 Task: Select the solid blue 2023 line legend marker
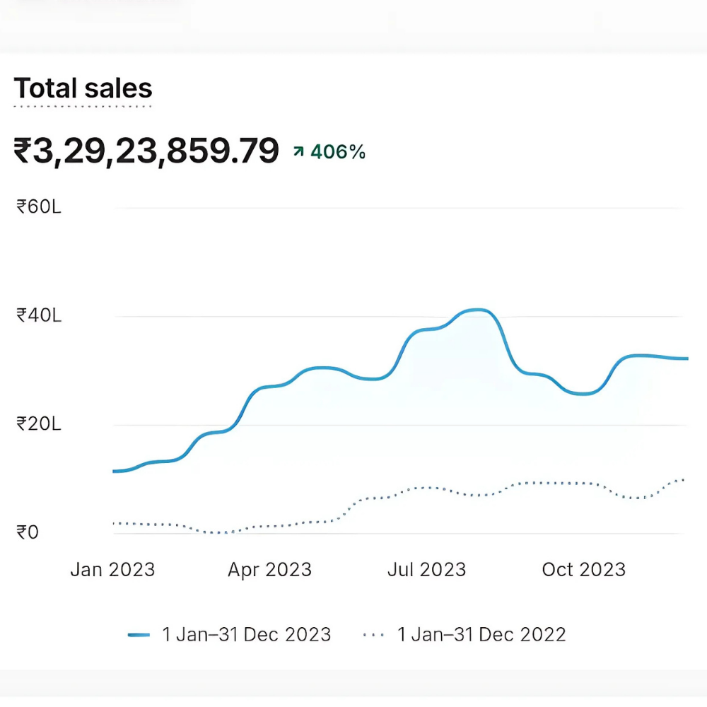pyautogui.click(x=137, y=633)
